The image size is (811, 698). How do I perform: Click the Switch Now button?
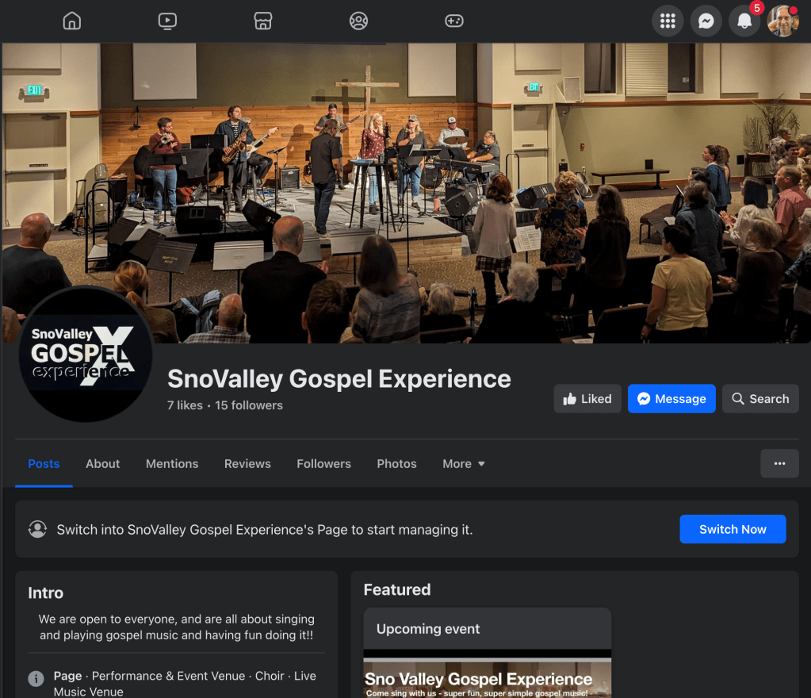pos(733,529)
